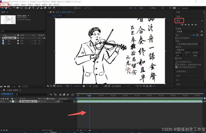This screenshot has height=133, width=206.
Task: Select the Pen tool
Action: (x=30, y=8)
